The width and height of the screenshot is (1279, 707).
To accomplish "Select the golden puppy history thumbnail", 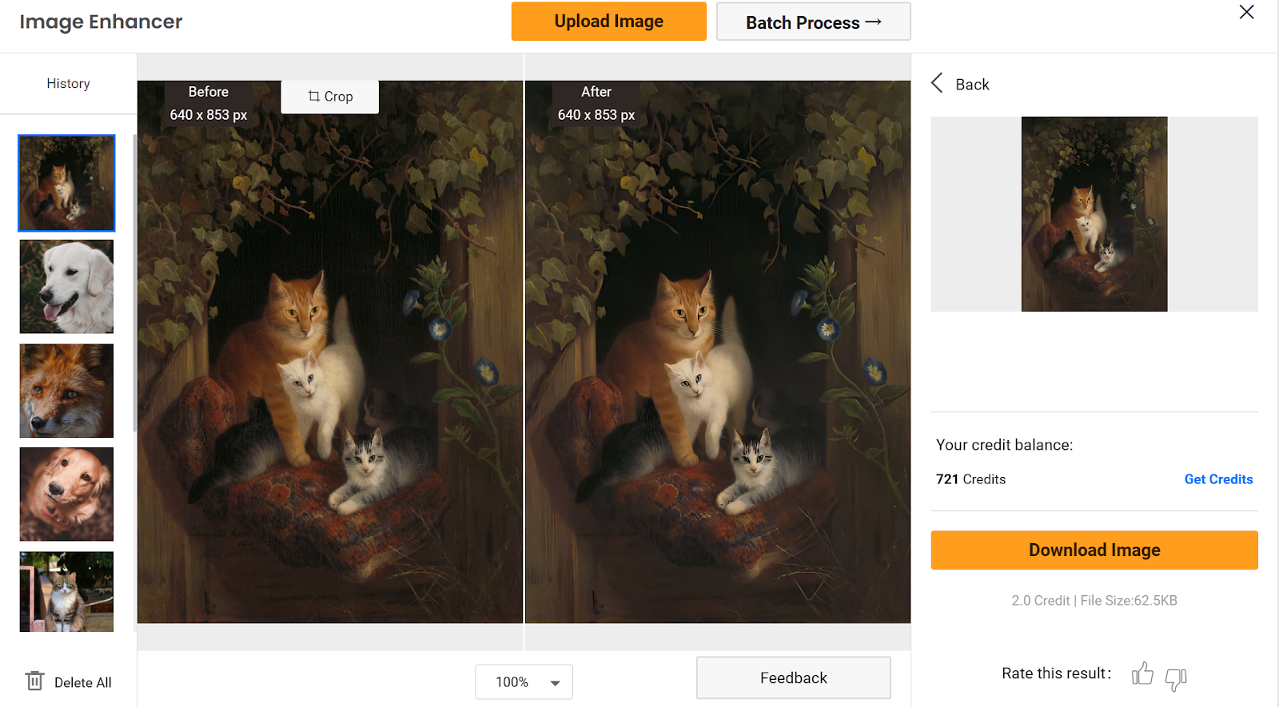I will point(66,495).
